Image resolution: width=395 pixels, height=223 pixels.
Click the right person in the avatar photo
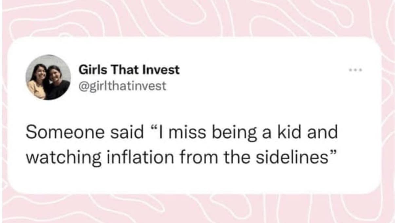click(x=56, y=82)
